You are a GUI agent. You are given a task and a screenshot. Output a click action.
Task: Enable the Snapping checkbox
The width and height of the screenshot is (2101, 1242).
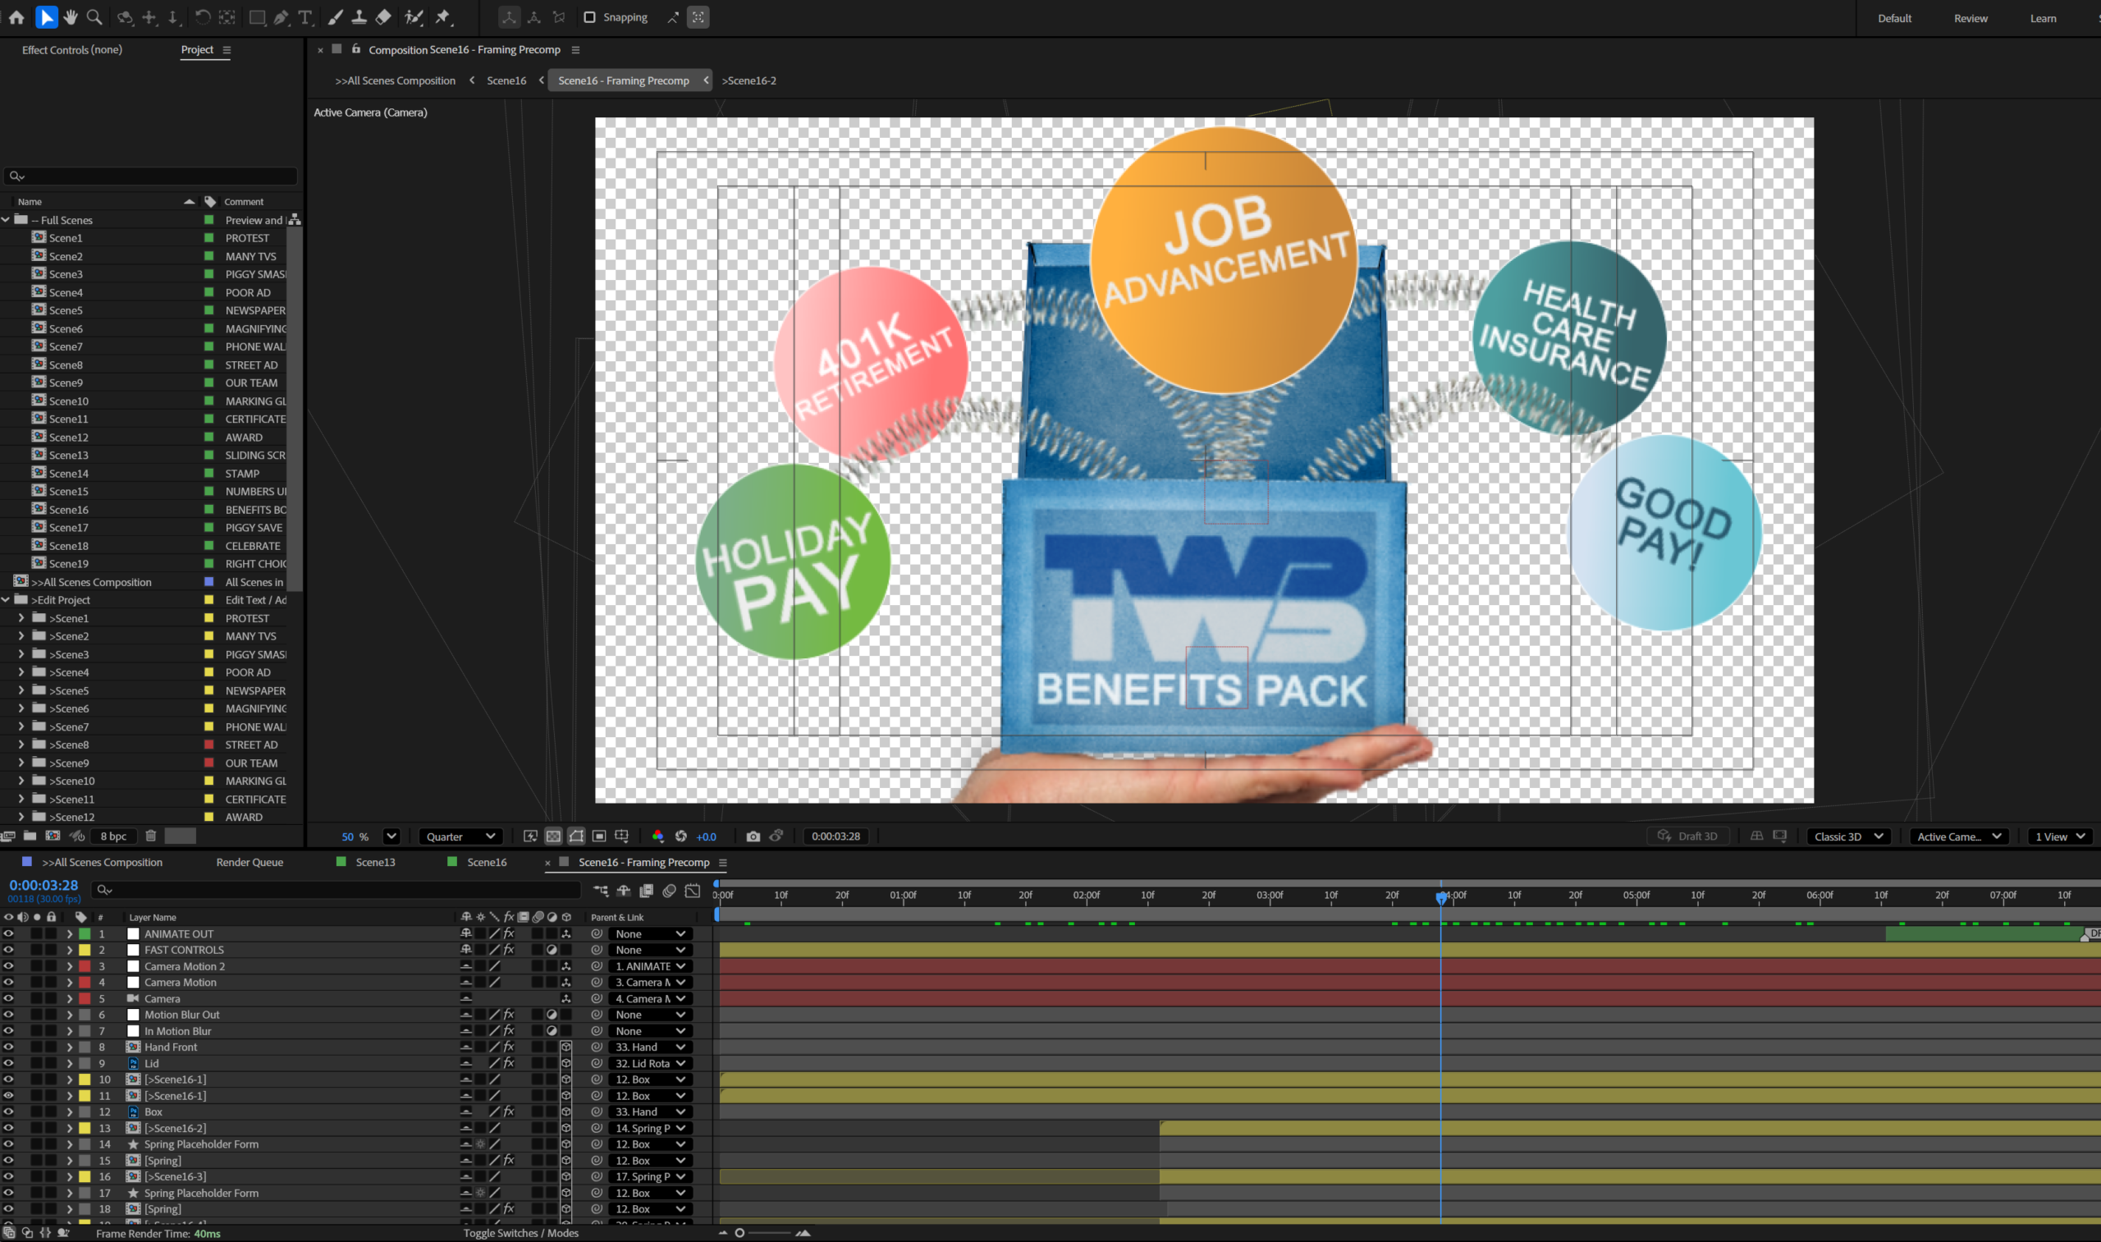point(591,16)
